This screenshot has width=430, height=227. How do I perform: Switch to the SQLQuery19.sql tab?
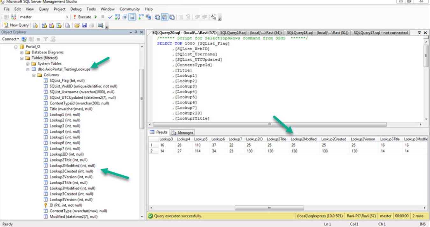point(251,32)
